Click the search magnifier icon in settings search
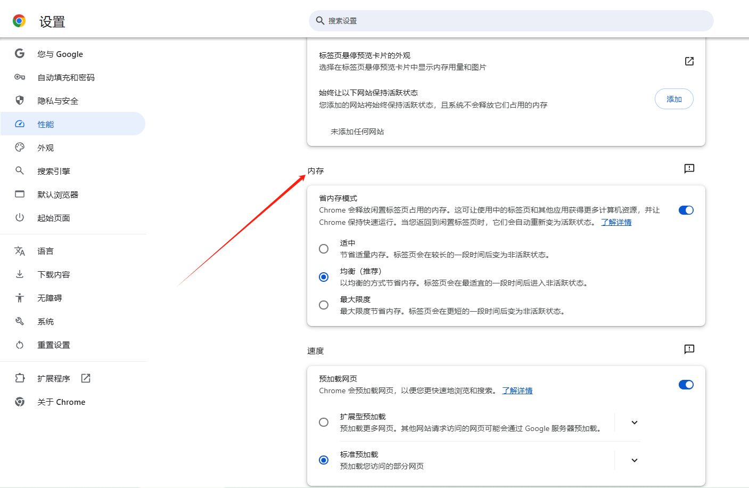 pos(320,21)
